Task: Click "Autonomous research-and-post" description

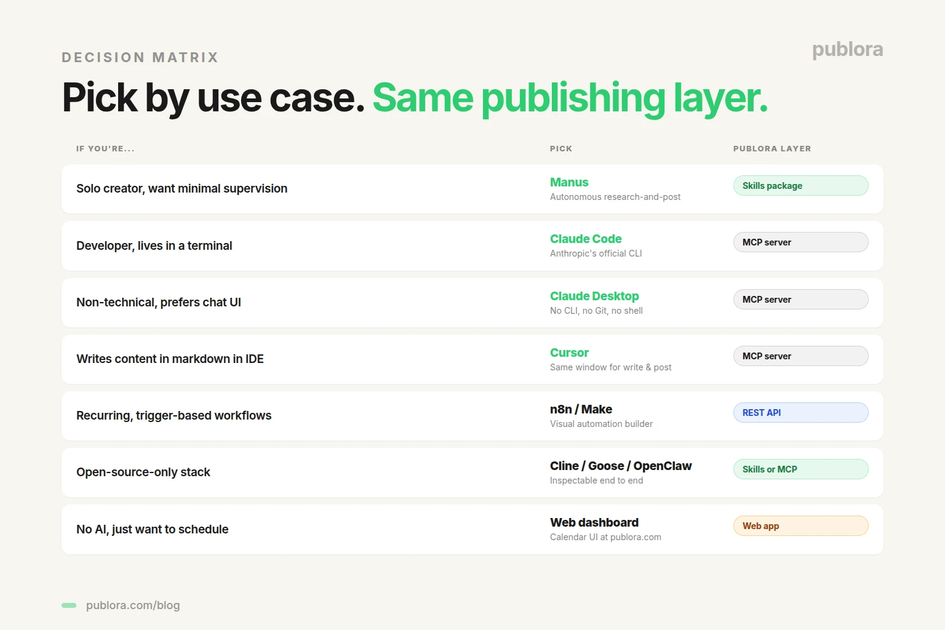Action: [615, 197]
